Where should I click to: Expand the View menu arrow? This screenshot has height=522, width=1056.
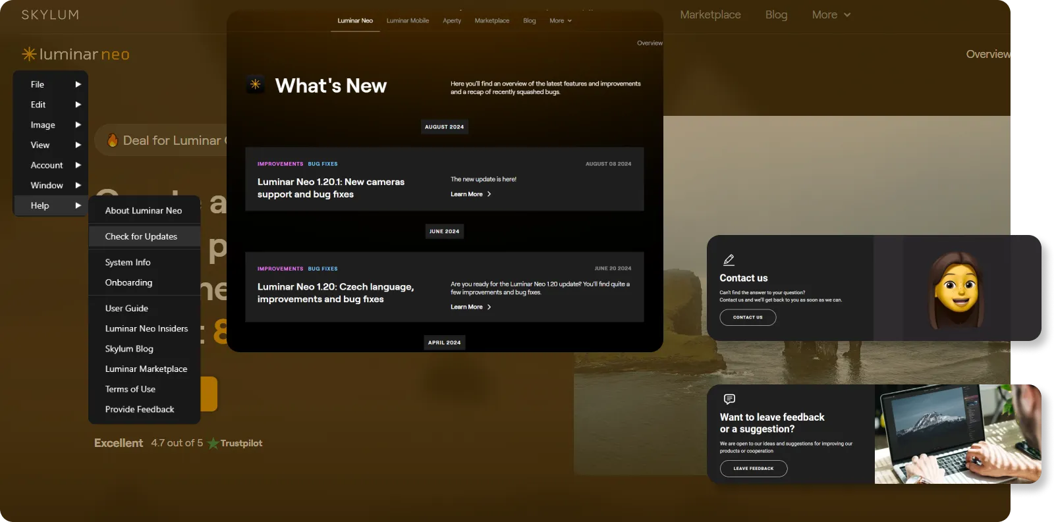click(x=78, y=145)
